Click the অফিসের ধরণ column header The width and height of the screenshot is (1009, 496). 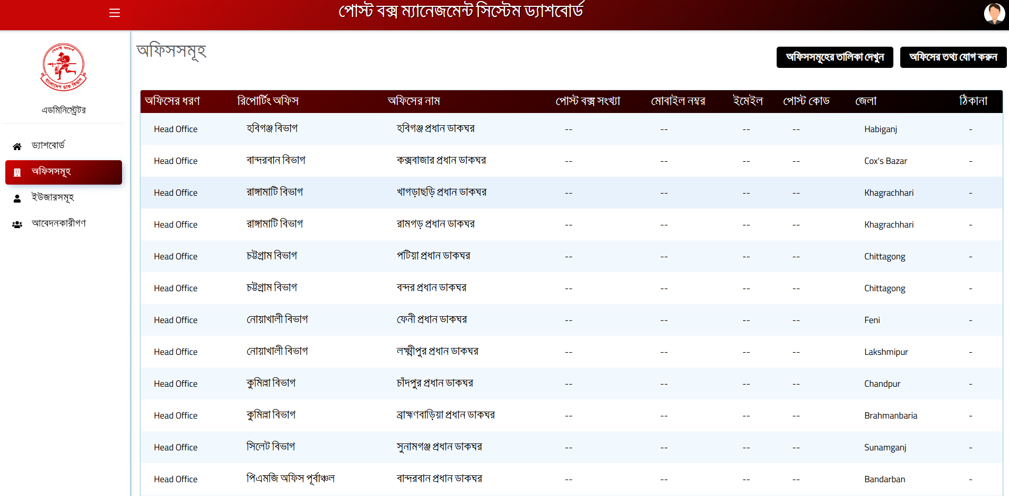point(172,101)
